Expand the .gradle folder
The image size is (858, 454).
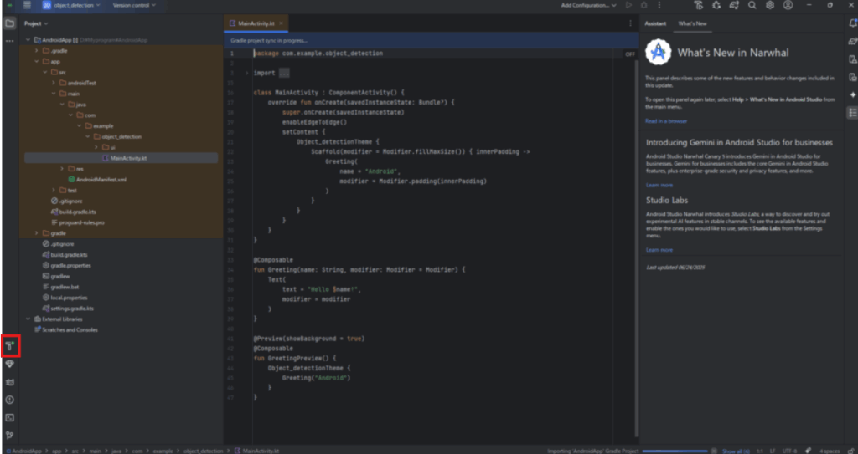point(37,51)
